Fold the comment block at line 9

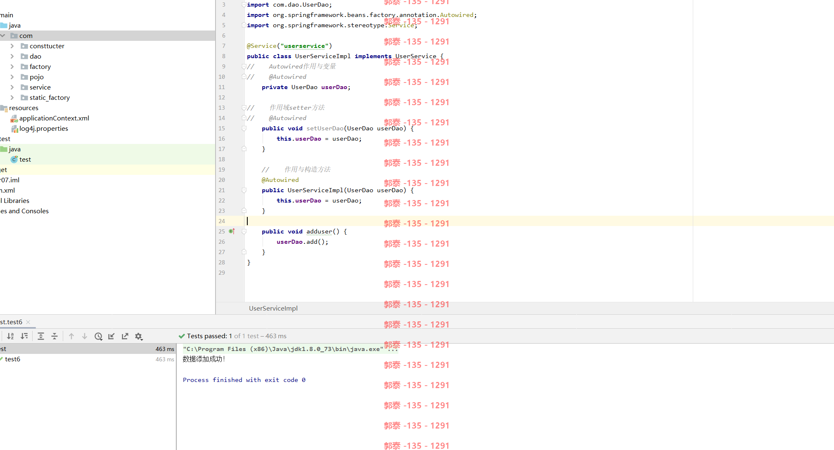[244, 66]
